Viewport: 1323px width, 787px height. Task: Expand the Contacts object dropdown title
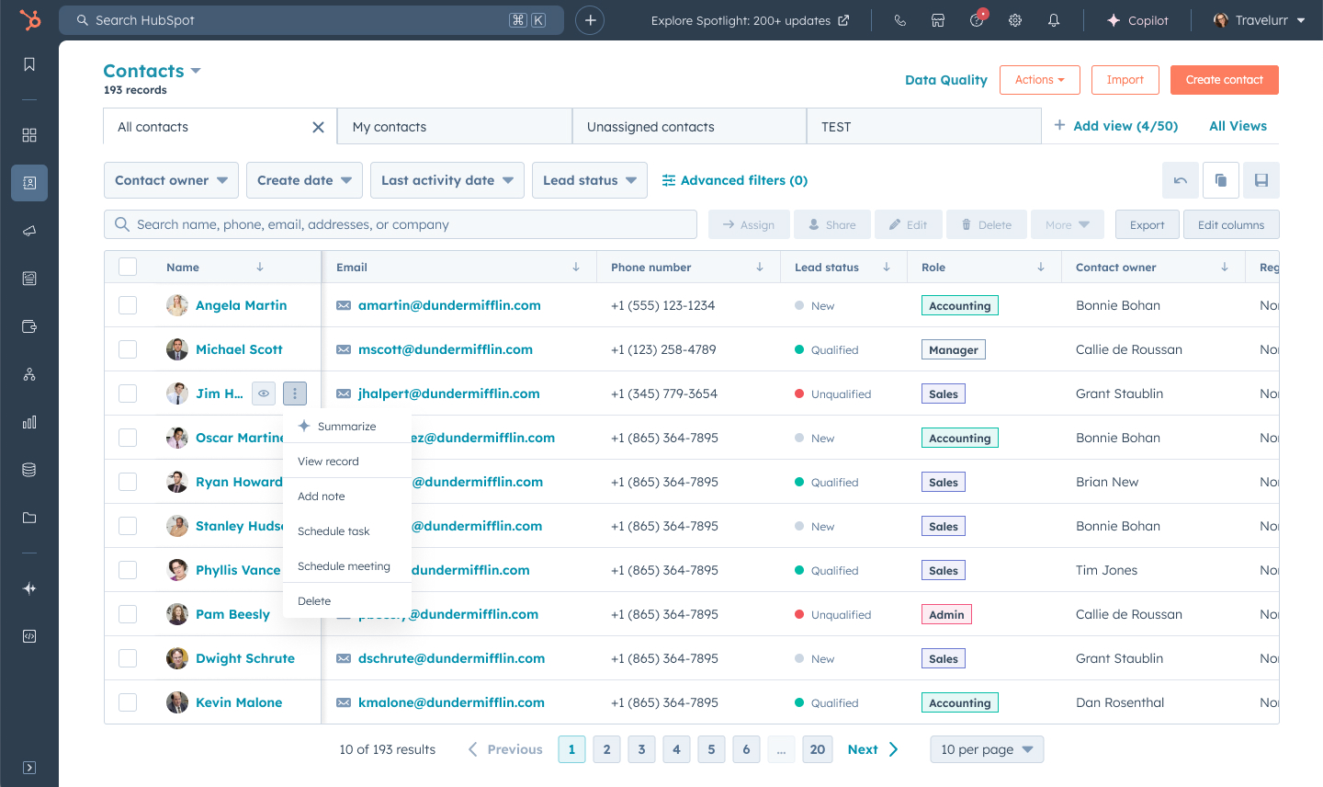pos(152,71)
